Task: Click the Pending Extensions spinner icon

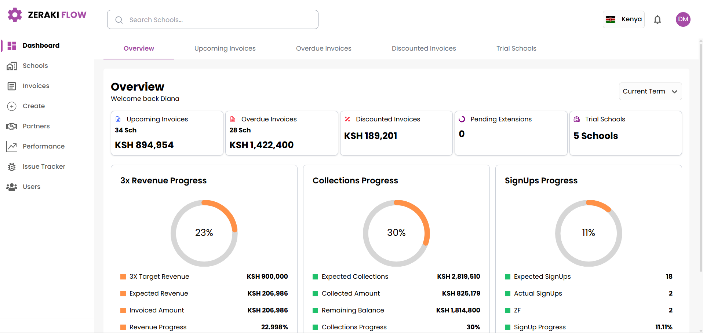Action: (x=462, y=119)
